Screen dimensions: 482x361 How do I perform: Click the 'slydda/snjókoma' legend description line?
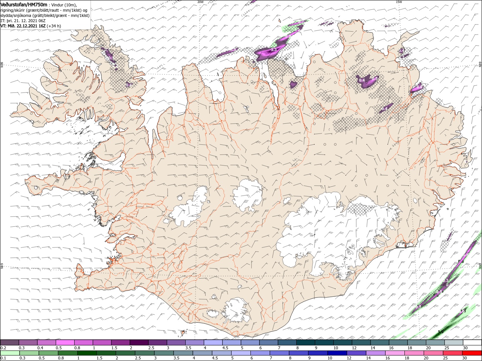pyautogui.click(x=45, y=15)
